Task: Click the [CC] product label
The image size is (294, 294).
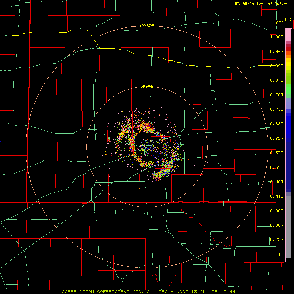Action: tap(279, 23)
